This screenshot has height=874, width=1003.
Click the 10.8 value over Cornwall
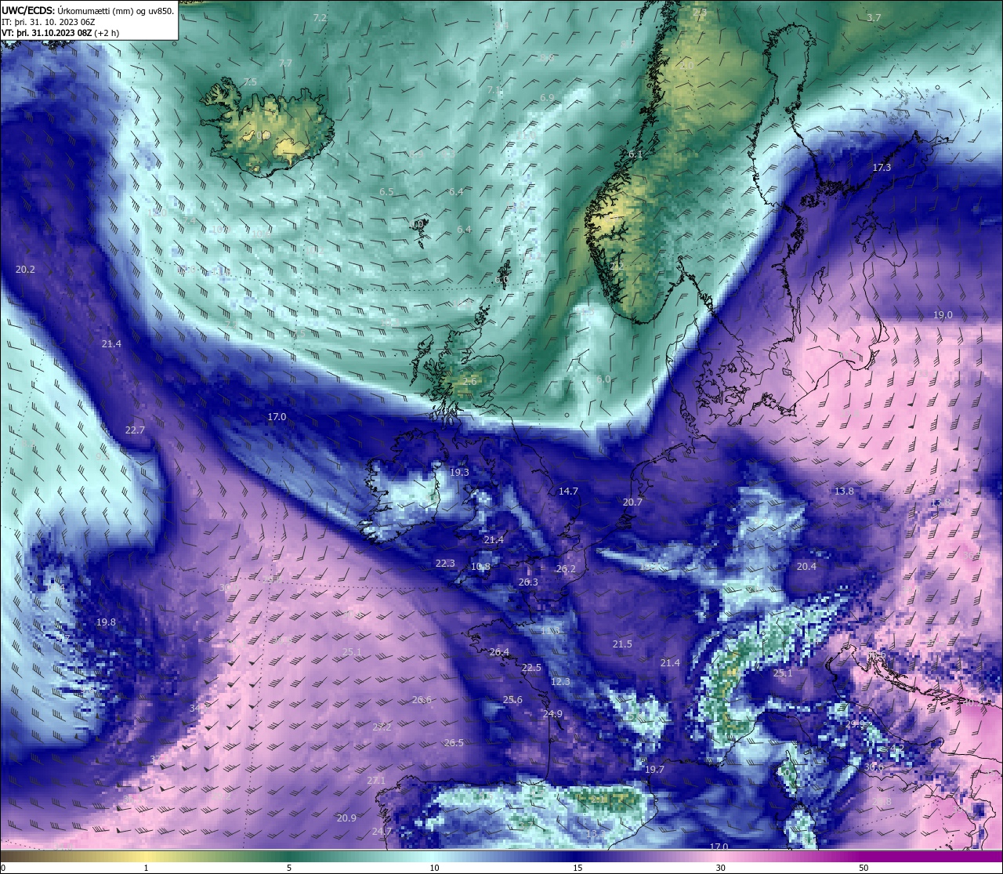coord(481,566)
